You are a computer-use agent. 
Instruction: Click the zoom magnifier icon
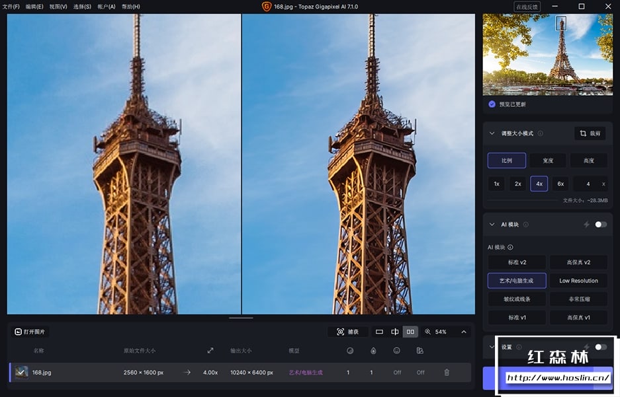(428, 332)
